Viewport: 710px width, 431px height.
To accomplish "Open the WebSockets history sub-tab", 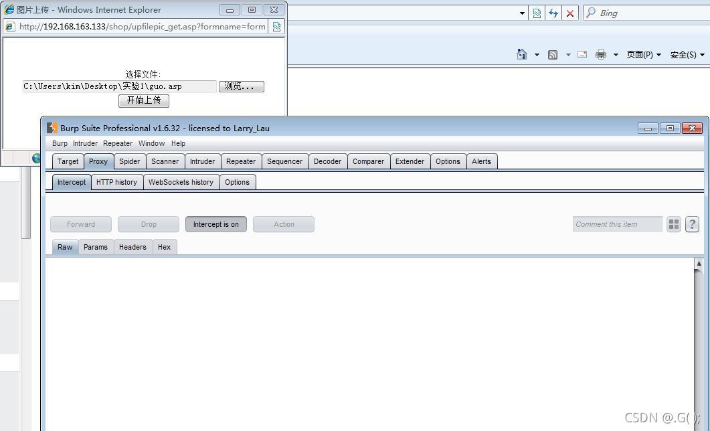I will coord(181,182).
